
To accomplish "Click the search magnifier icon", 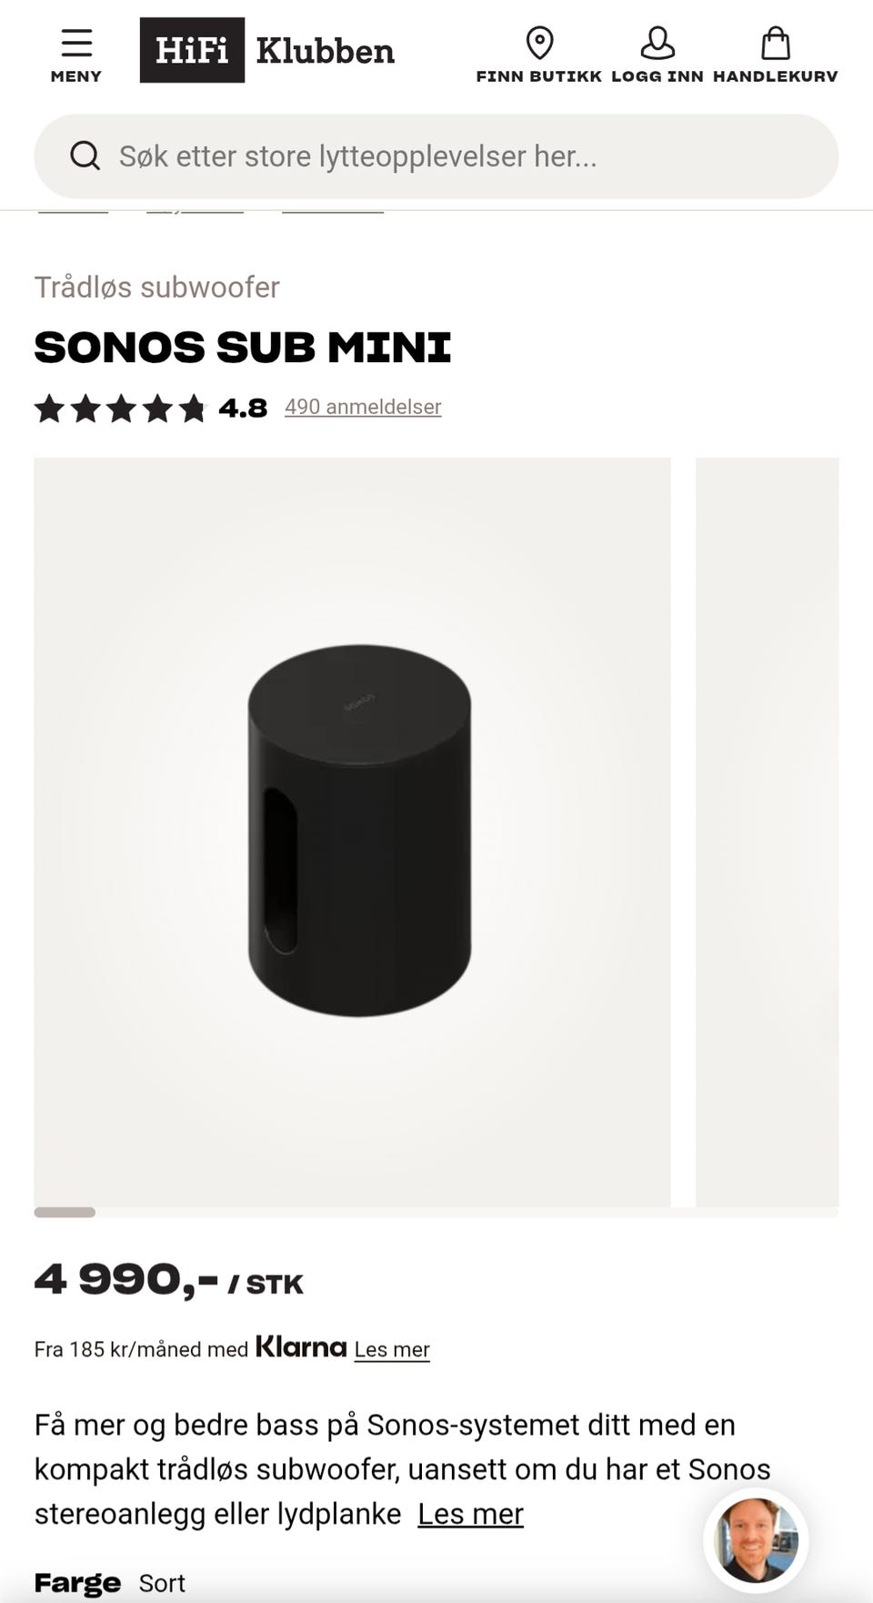I will (85, 156).
